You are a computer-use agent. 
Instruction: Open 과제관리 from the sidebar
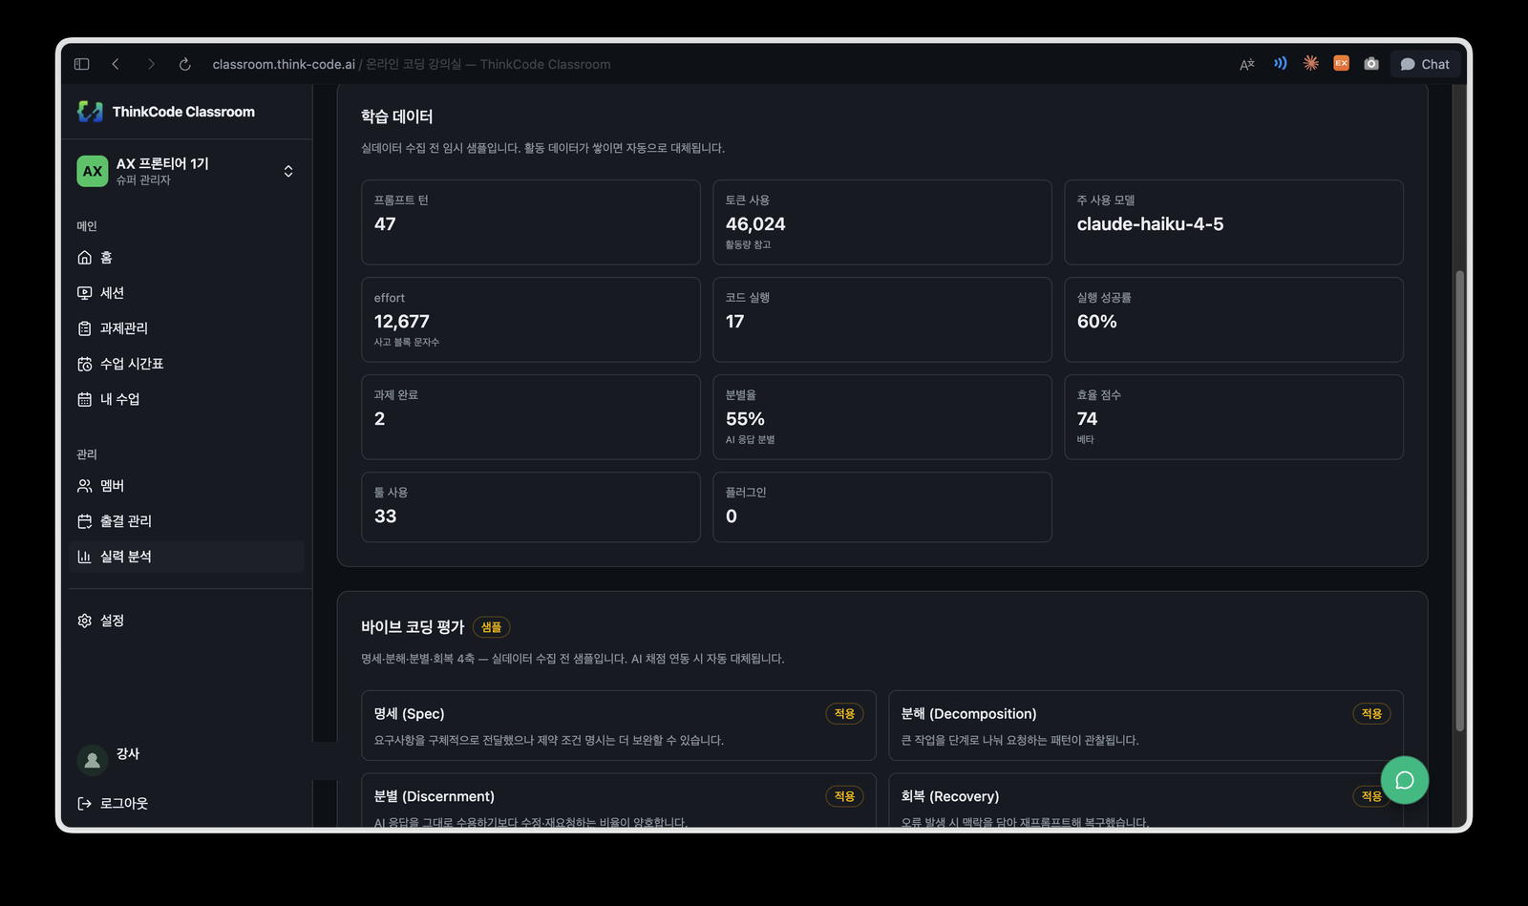coord(186,328)
